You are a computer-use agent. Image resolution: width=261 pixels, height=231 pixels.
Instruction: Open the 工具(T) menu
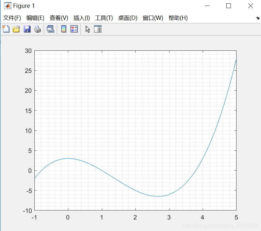(104, 18)
